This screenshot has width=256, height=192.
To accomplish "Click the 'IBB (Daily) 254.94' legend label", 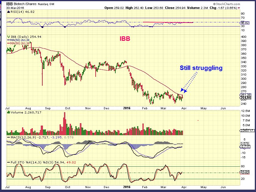I will [x=26, y=37].
